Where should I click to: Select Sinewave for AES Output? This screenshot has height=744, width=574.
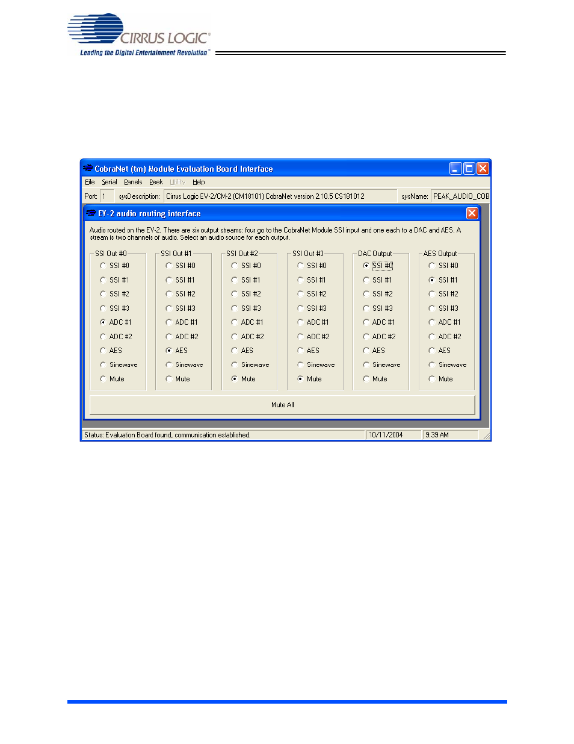448,365
